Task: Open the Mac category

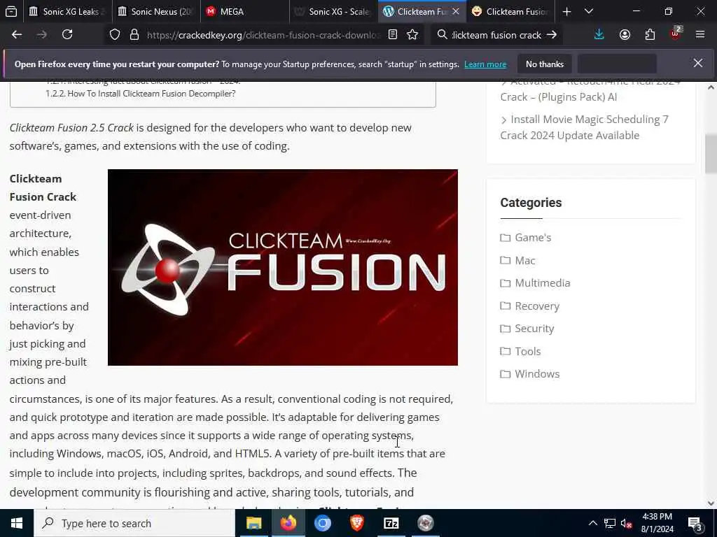Action: point(525,260)
